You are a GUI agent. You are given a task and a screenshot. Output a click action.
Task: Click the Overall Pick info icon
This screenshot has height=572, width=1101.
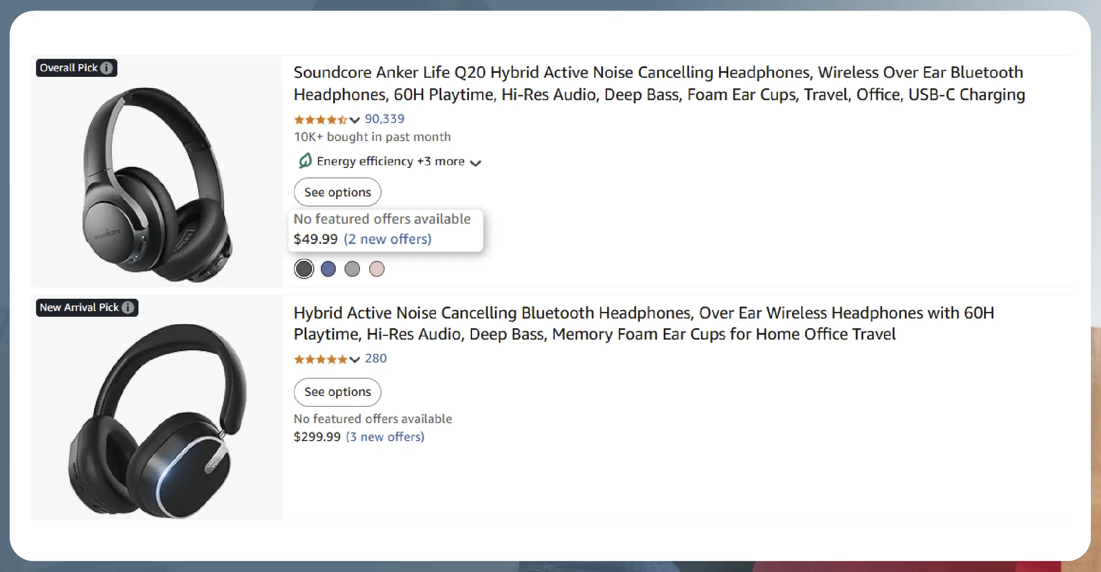(x=106, y=68)
